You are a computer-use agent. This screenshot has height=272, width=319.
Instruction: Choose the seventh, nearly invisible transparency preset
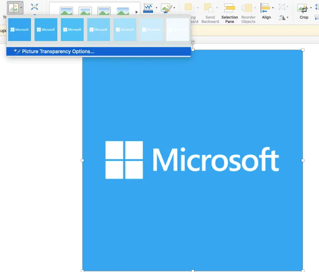click(x=178, y=30)
